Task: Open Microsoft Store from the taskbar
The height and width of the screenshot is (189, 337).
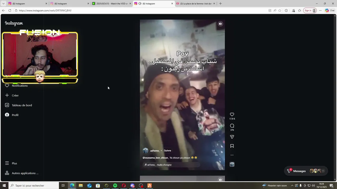Action: (98, 186)
